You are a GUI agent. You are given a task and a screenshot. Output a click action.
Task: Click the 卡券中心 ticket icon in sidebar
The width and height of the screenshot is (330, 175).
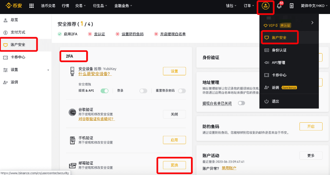(x=5, y=57)
